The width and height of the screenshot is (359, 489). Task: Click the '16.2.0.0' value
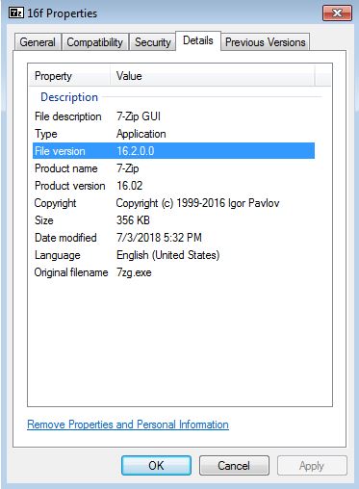[x=136, y=151]
